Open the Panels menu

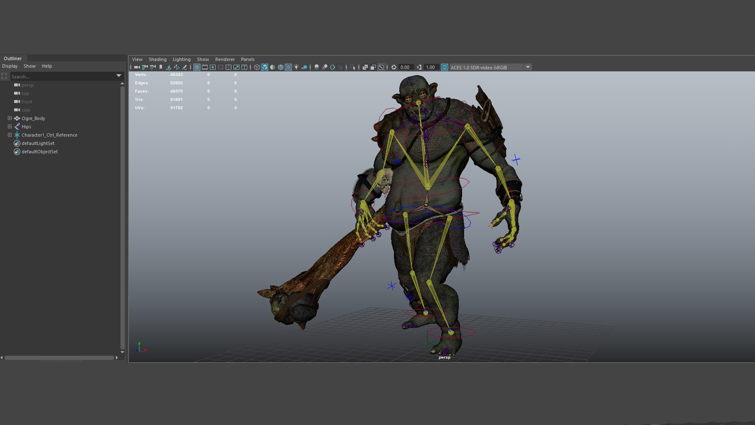[x=247, y=59]
